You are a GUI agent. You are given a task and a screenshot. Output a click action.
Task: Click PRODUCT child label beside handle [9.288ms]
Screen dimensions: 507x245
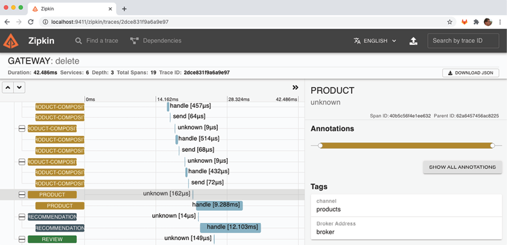(60, 206)
